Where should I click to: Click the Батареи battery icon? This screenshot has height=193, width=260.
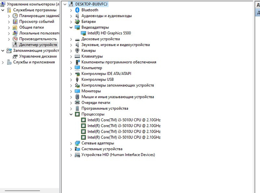point(77,21)
